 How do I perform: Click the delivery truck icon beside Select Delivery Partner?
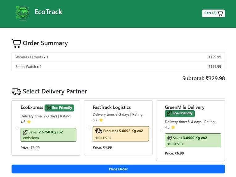click(x=16, y=91)
